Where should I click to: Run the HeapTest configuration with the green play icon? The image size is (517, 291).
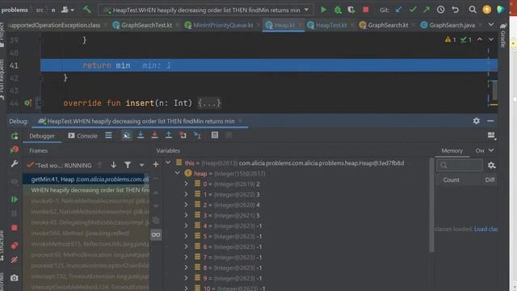coord(323,10)
